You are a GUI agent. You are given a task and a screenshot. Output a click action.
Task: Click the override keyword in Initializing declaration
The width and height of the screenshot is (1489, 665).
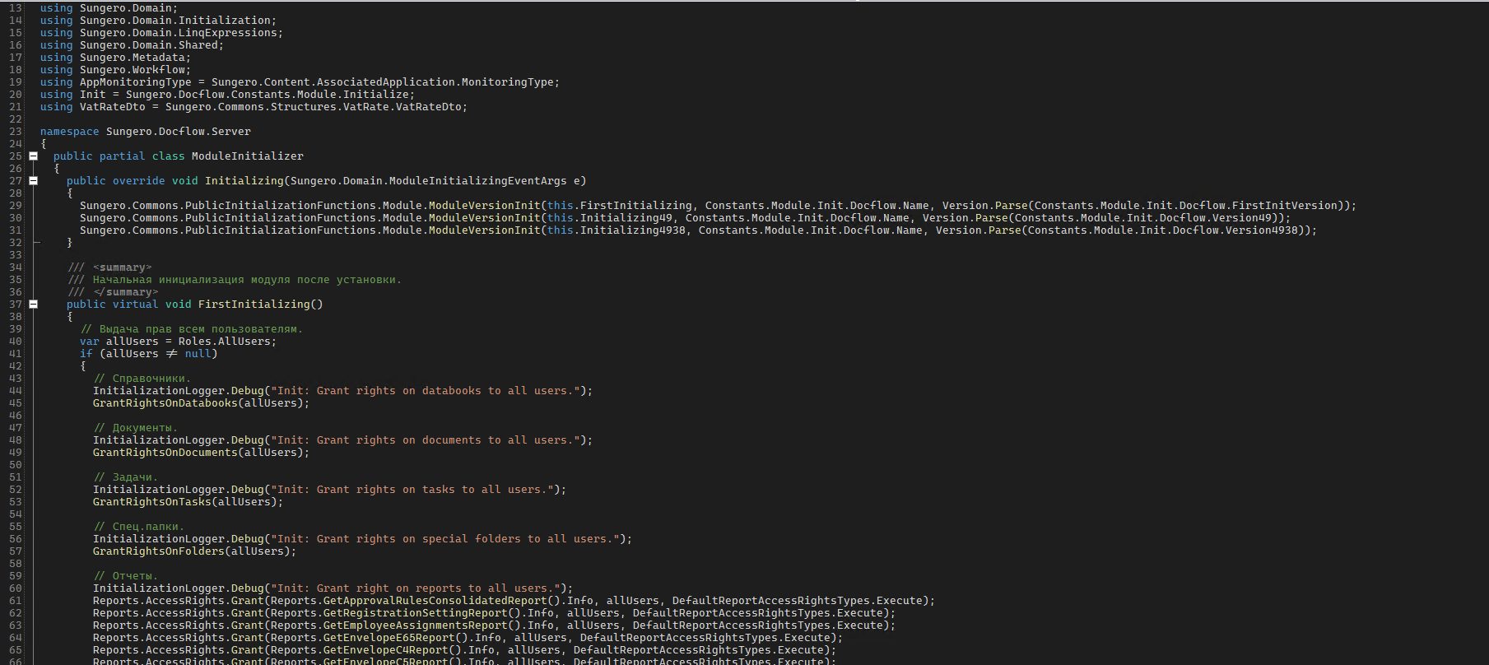click(138, 181)
